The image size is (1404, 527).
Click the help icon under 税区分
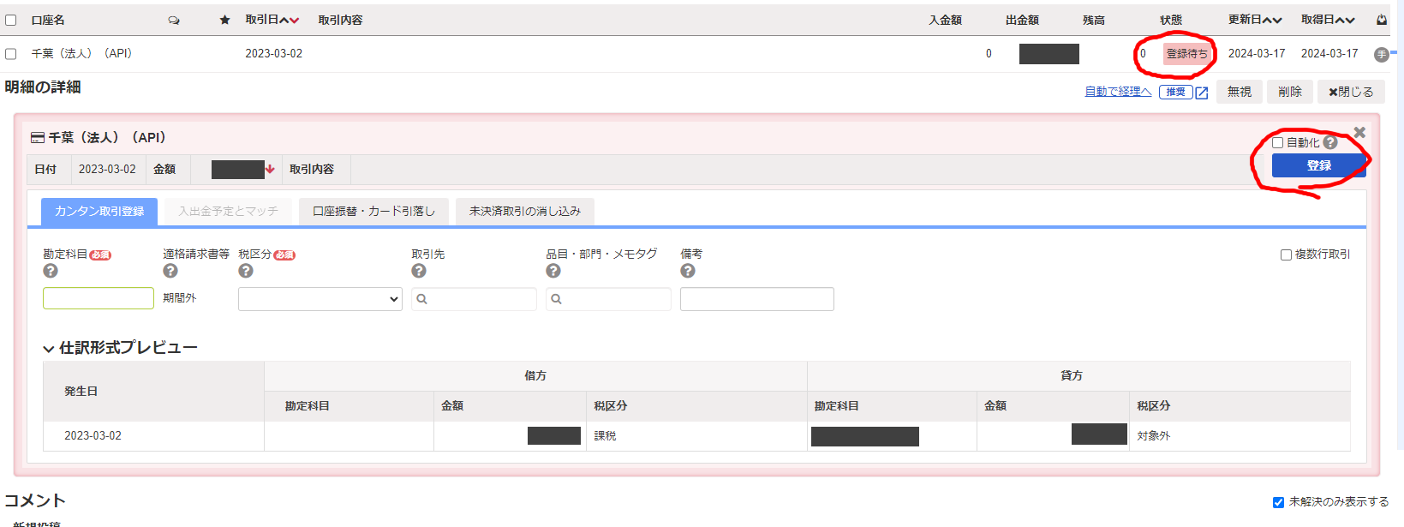(x=246, y=271)
